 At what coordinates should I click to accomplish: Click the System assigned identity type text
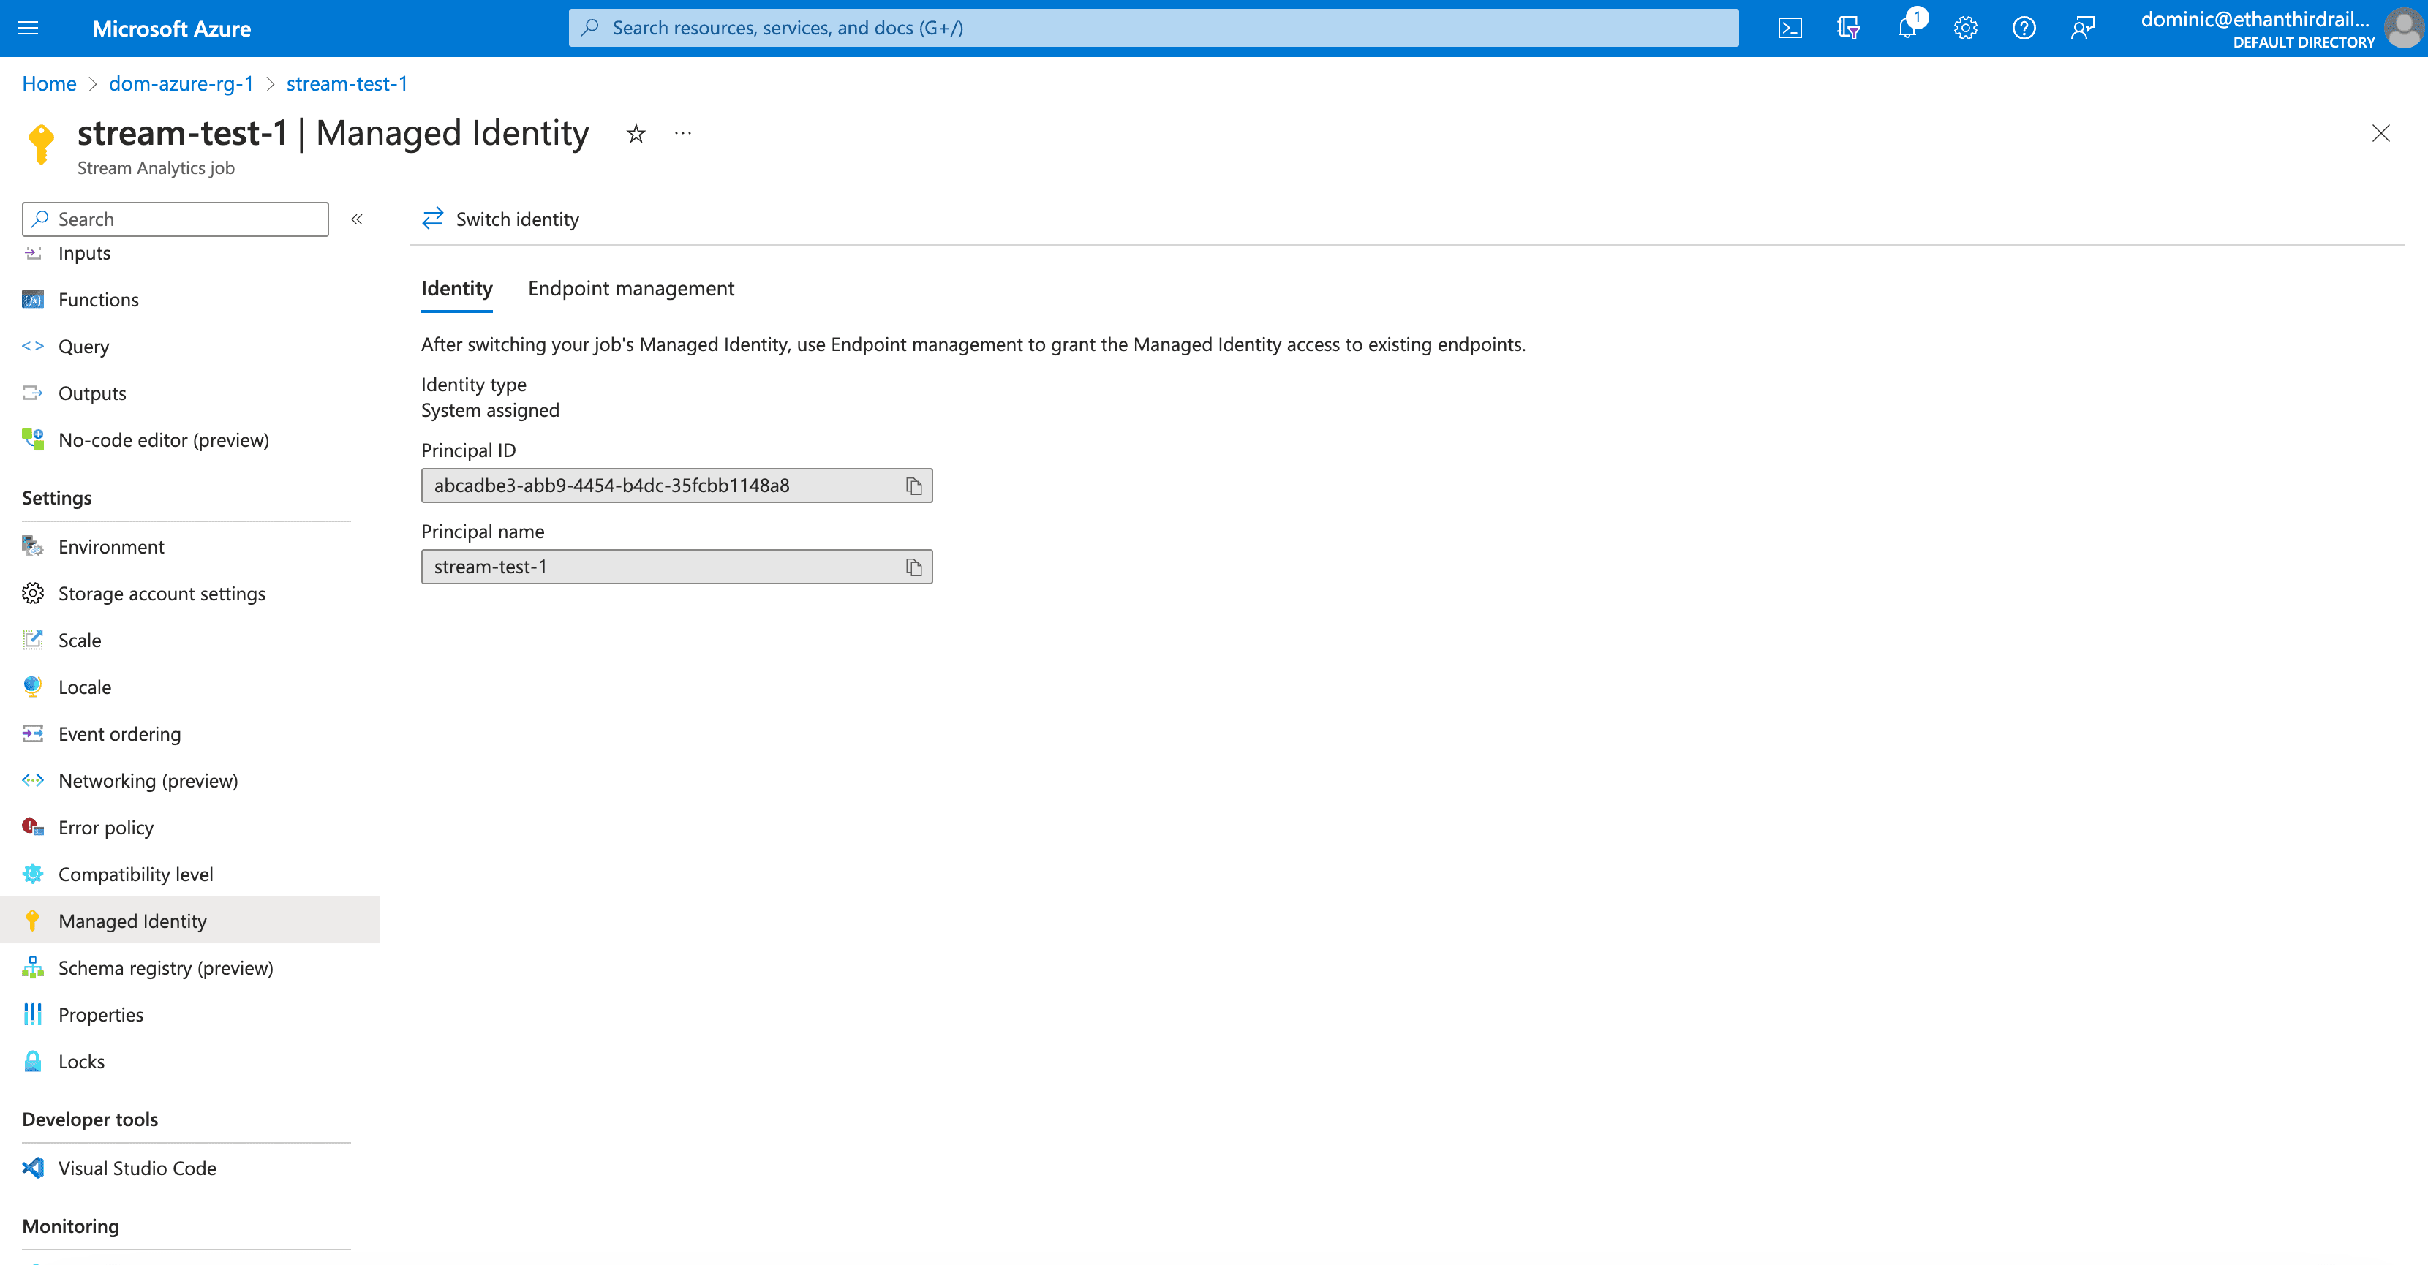[x=490, y=411]
